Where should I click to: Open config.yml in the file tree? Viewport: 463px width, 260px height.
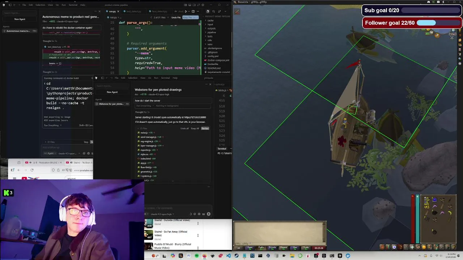point(213,56)
